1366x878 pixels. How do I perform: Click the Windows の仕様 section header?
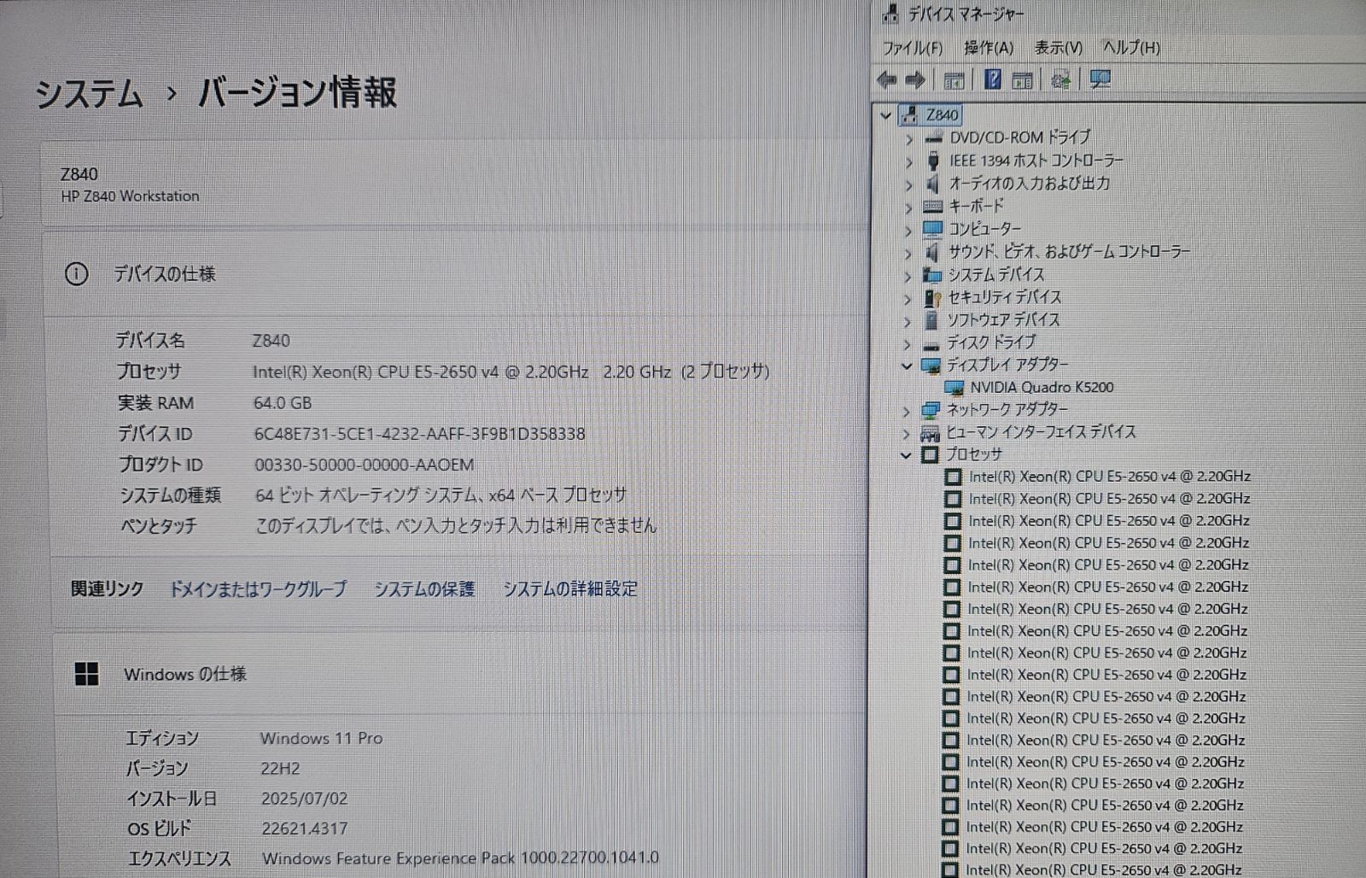(x=185, y=674)
